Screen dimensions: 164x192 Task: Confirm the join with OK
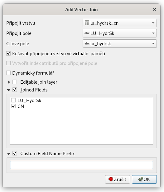coord(144,179)
